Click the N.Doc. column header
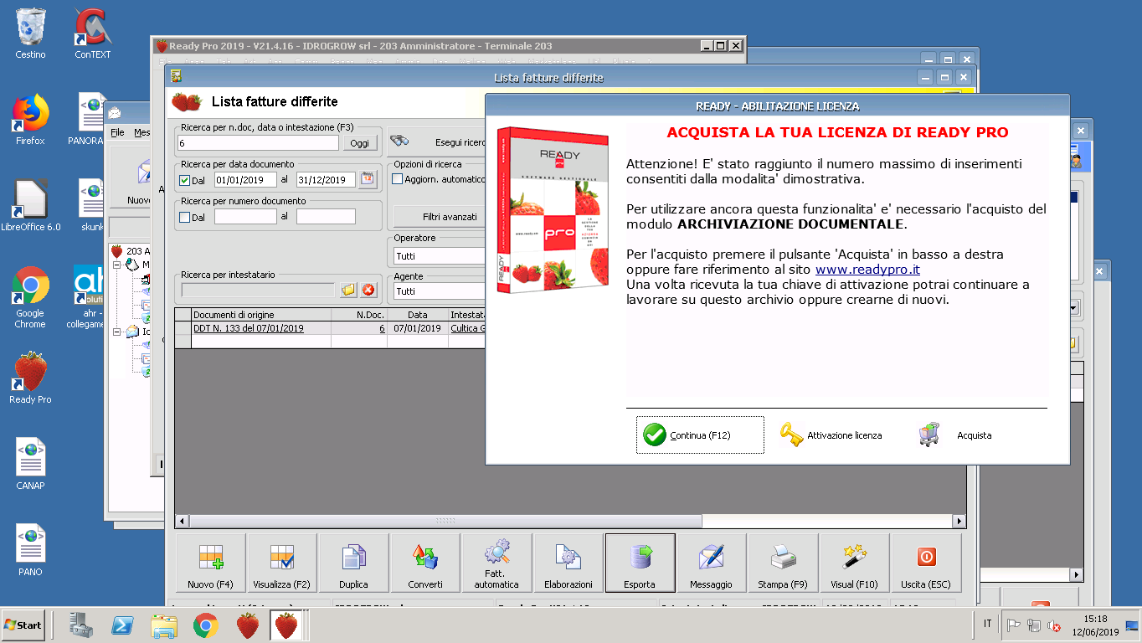Image resolution: width=1142 pixels, height=643 pixels. (x=359, y=315)
